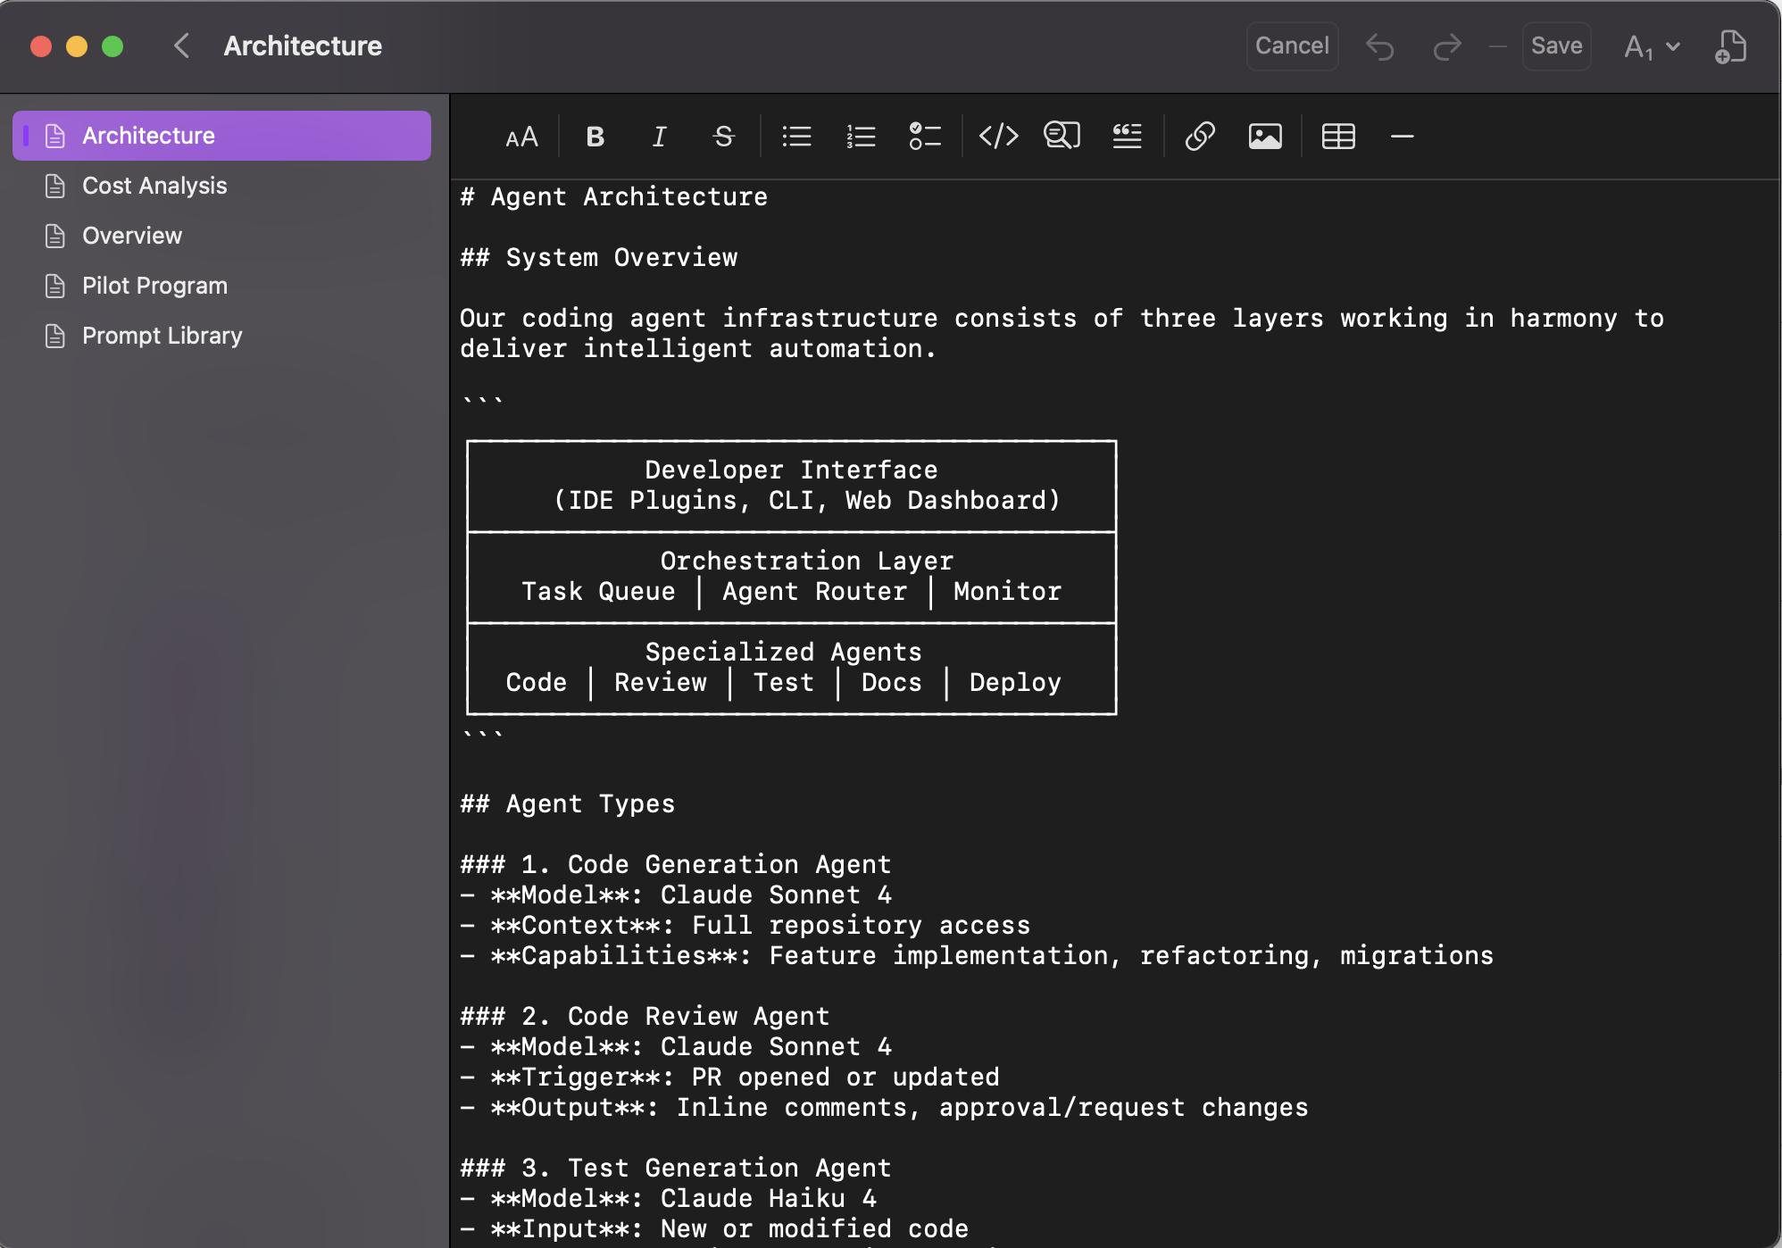Toggle bold formatting
This screenshot has width=1782, height=1248.
[x=595, y=136]
